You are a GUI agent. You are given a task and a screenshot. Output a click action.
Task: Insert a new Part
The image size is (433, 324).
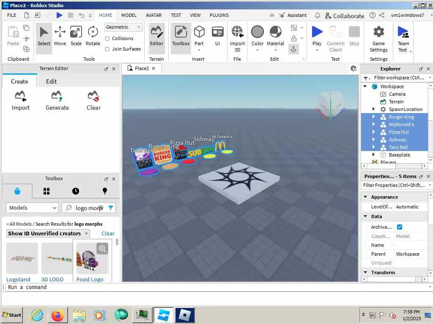[x=199, y=37]
